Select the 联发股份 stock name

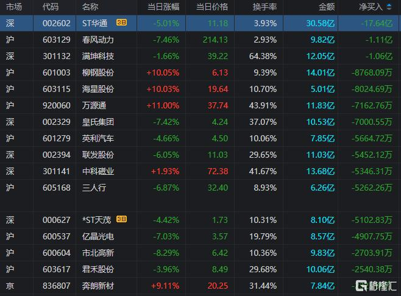tap(98, 155)
